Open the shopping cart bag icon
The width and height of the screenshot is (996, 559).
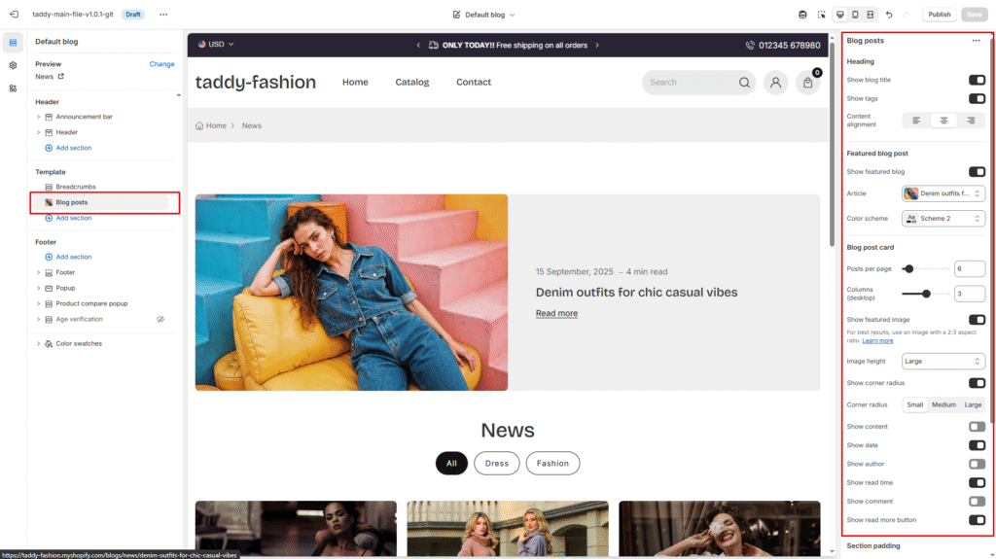(x=808, y=83)
